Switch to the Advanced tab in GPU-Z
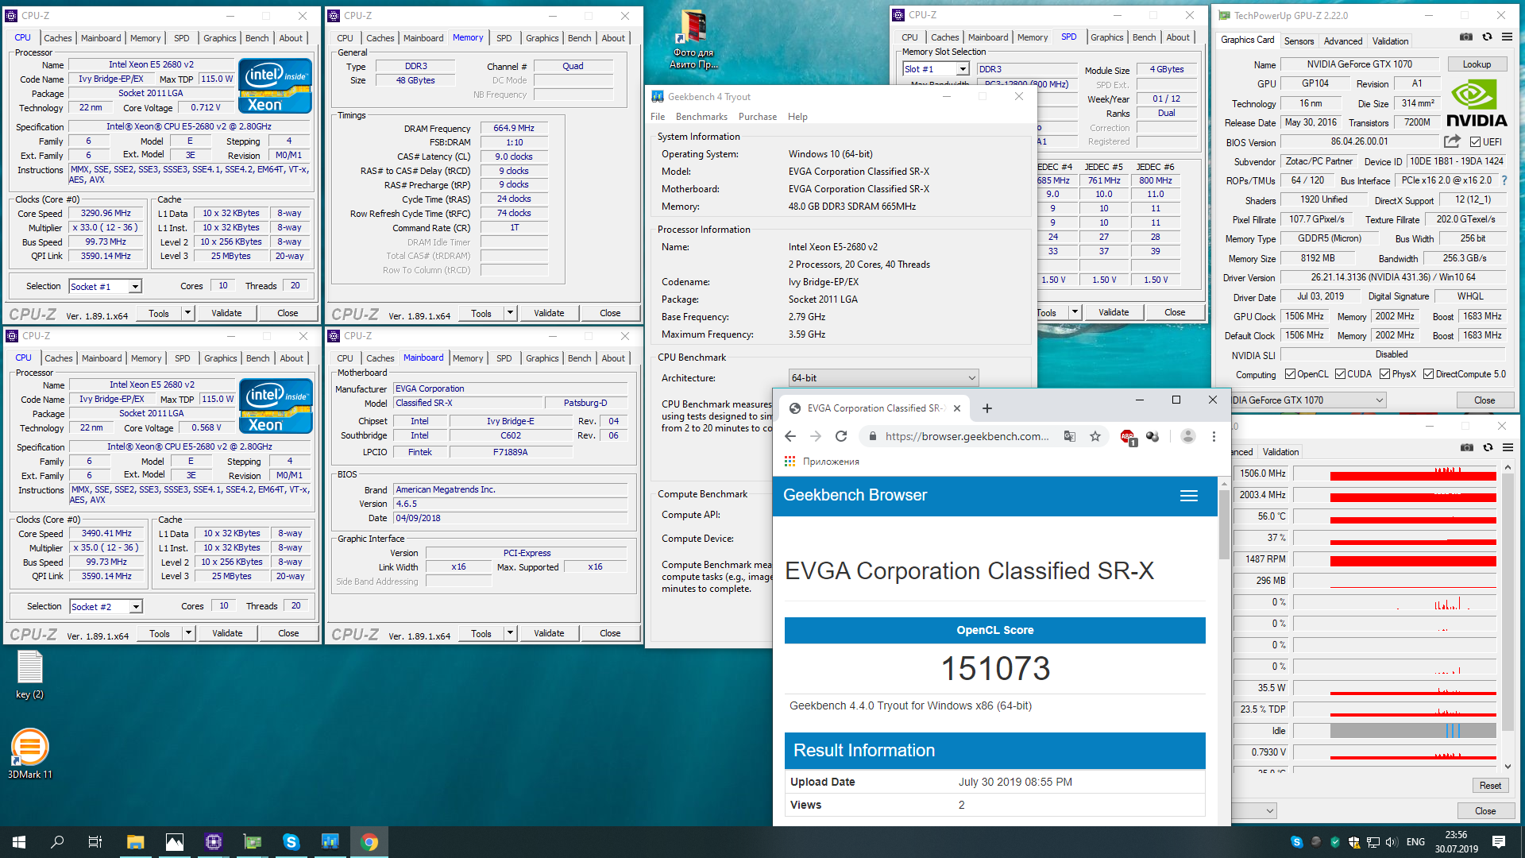 (x=1343, y=41)
